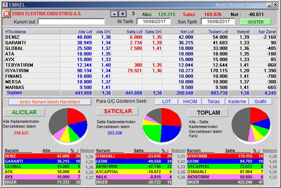Select the DENIZ row in main table

(x=140, y=37)
